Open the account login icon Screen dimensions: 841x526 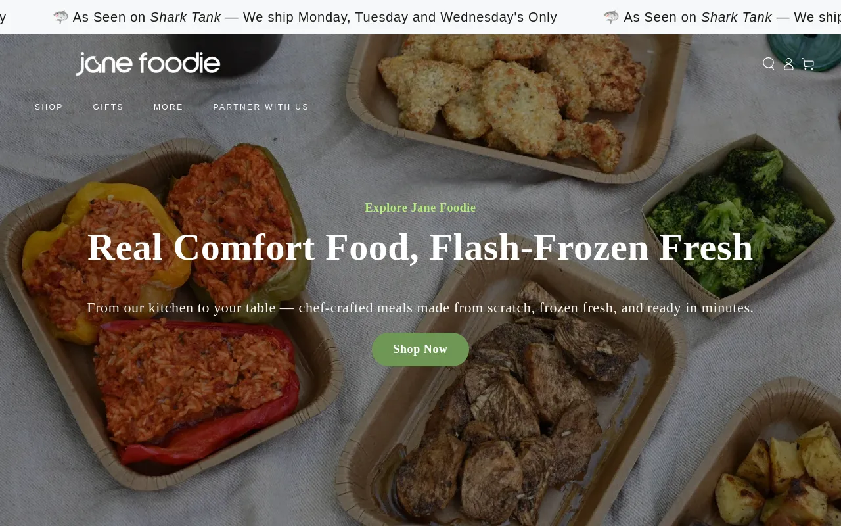788,64
